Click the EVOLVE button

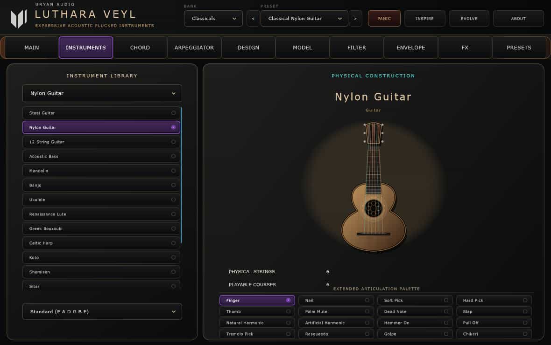pyautogui.click(x=469, y=19)
